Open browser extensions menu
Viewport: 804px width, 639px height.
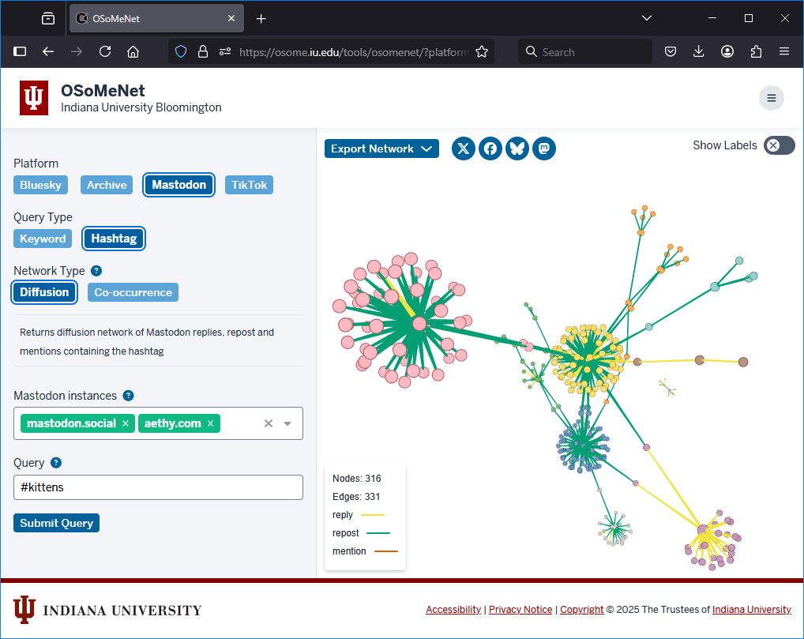pos(756,51)
